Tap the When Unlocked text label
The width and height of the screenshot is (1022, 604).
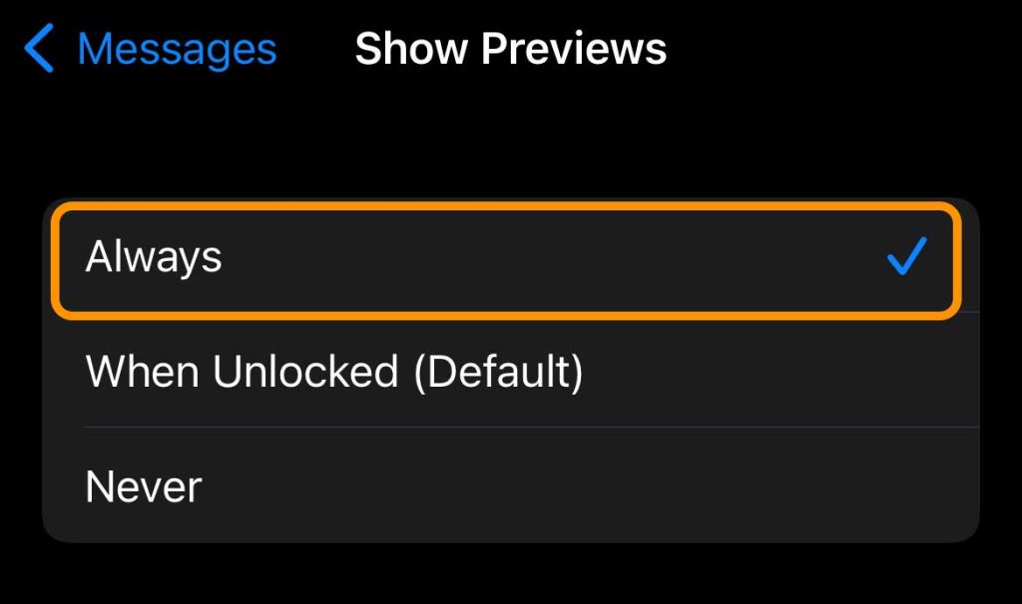coord(240,372)
